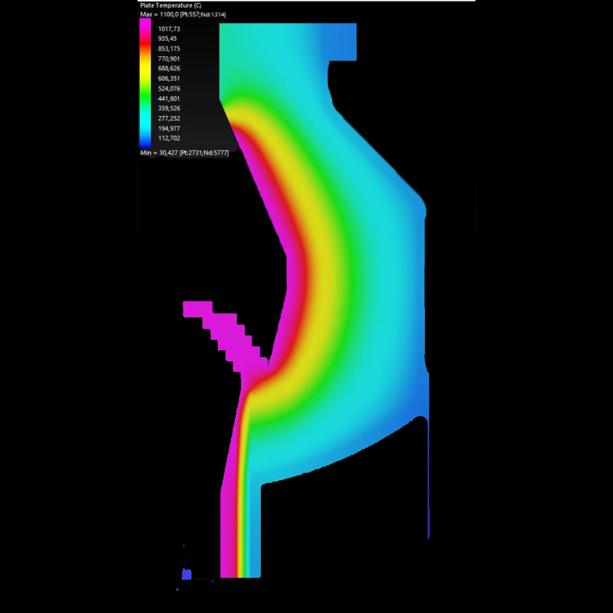Click the 277,252 legend value

point(169,119)
